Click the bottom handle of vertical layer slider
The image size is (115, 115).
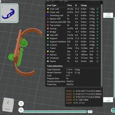click(x=114, y=97)
